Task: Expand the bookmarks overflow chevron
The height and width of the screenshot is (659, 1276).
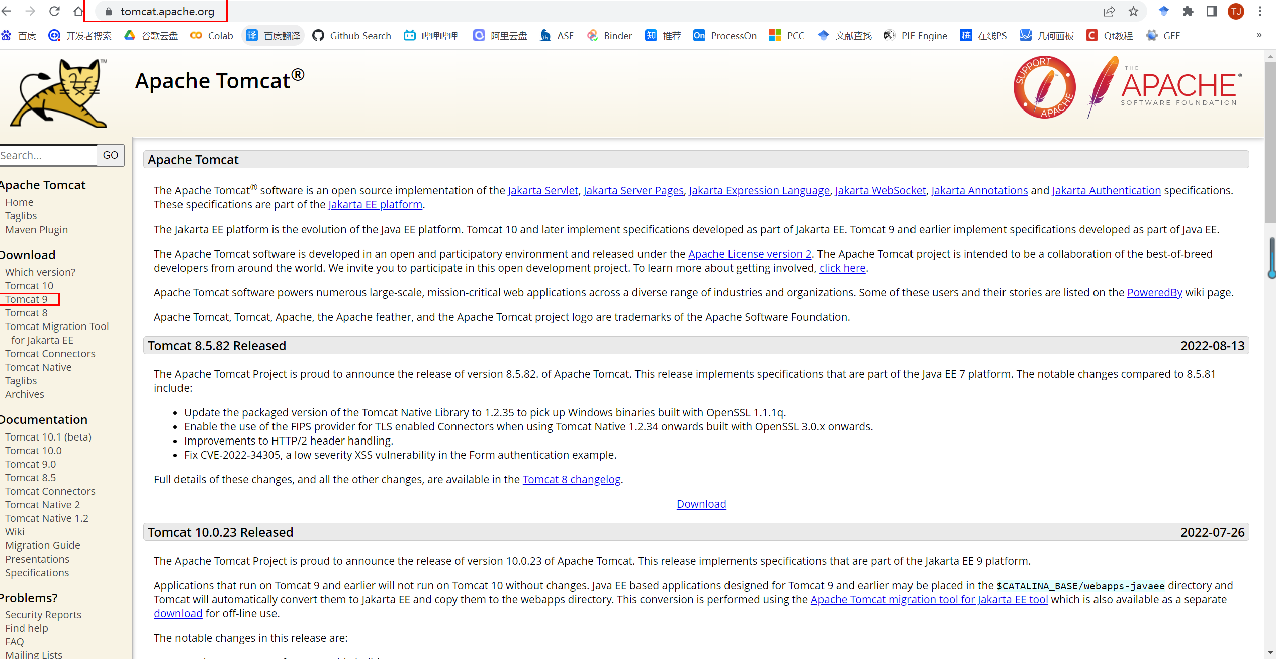Action: click(1259, 35)
